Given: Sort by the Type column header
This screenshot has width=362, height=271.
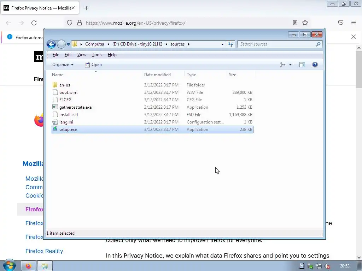Looking at the screenshot, I should 205,75.
